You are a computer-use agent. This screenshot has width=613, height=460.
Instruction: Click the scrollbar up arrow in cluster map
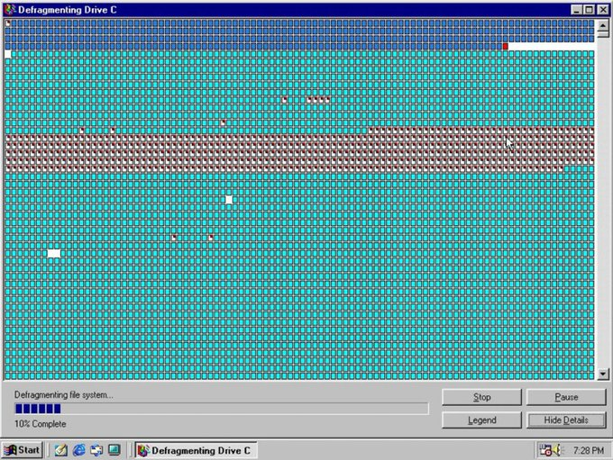[603, 25]
